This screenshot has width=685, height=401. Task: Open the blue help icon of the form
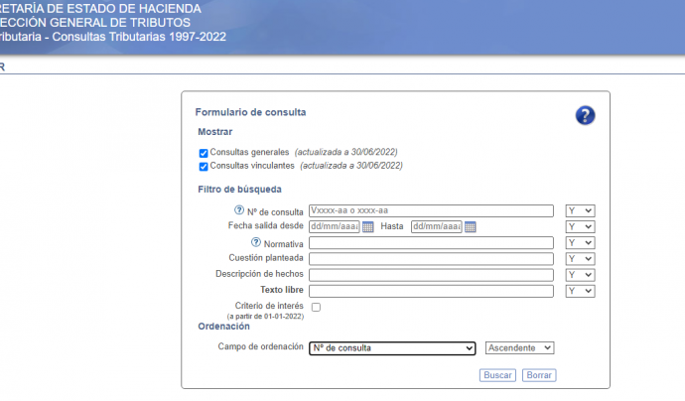coord(585,115)
